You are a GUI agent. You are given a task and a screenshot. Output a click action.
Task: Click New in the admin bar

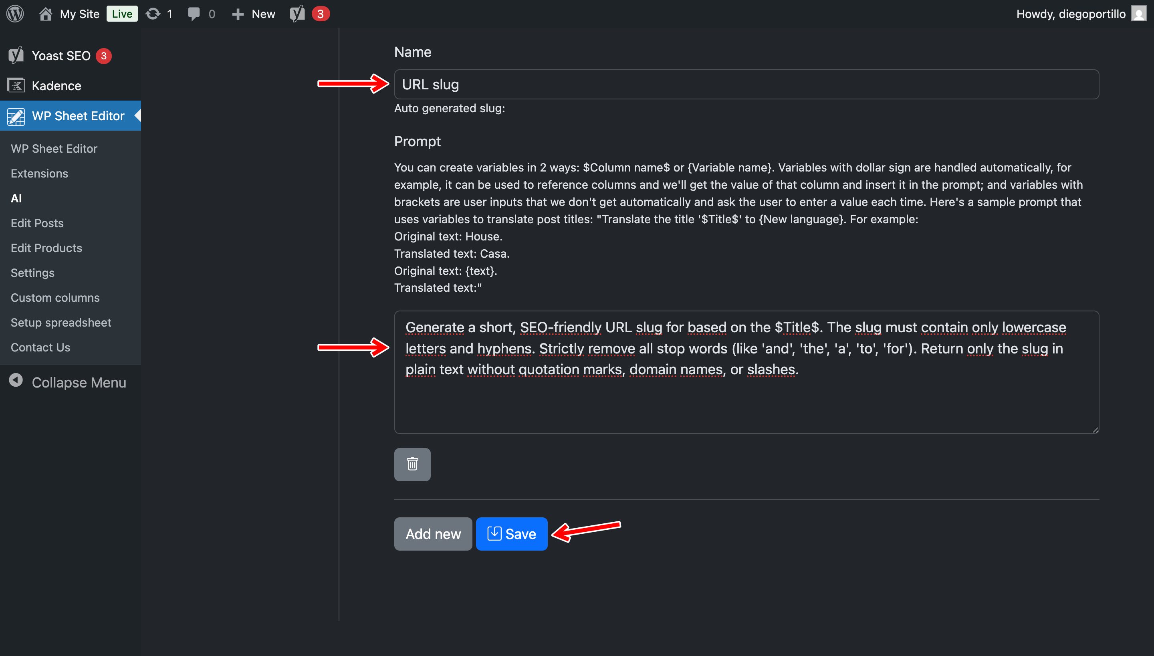tap(254, 14)
